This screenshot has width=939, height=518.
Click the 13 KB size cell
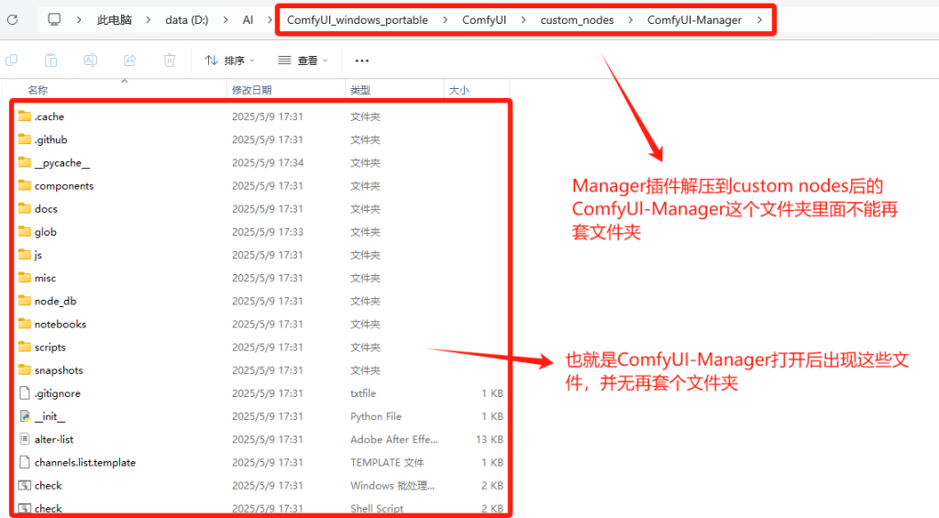coord(490,439)
